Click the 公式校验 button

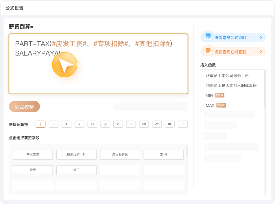(x=24, y=106)
